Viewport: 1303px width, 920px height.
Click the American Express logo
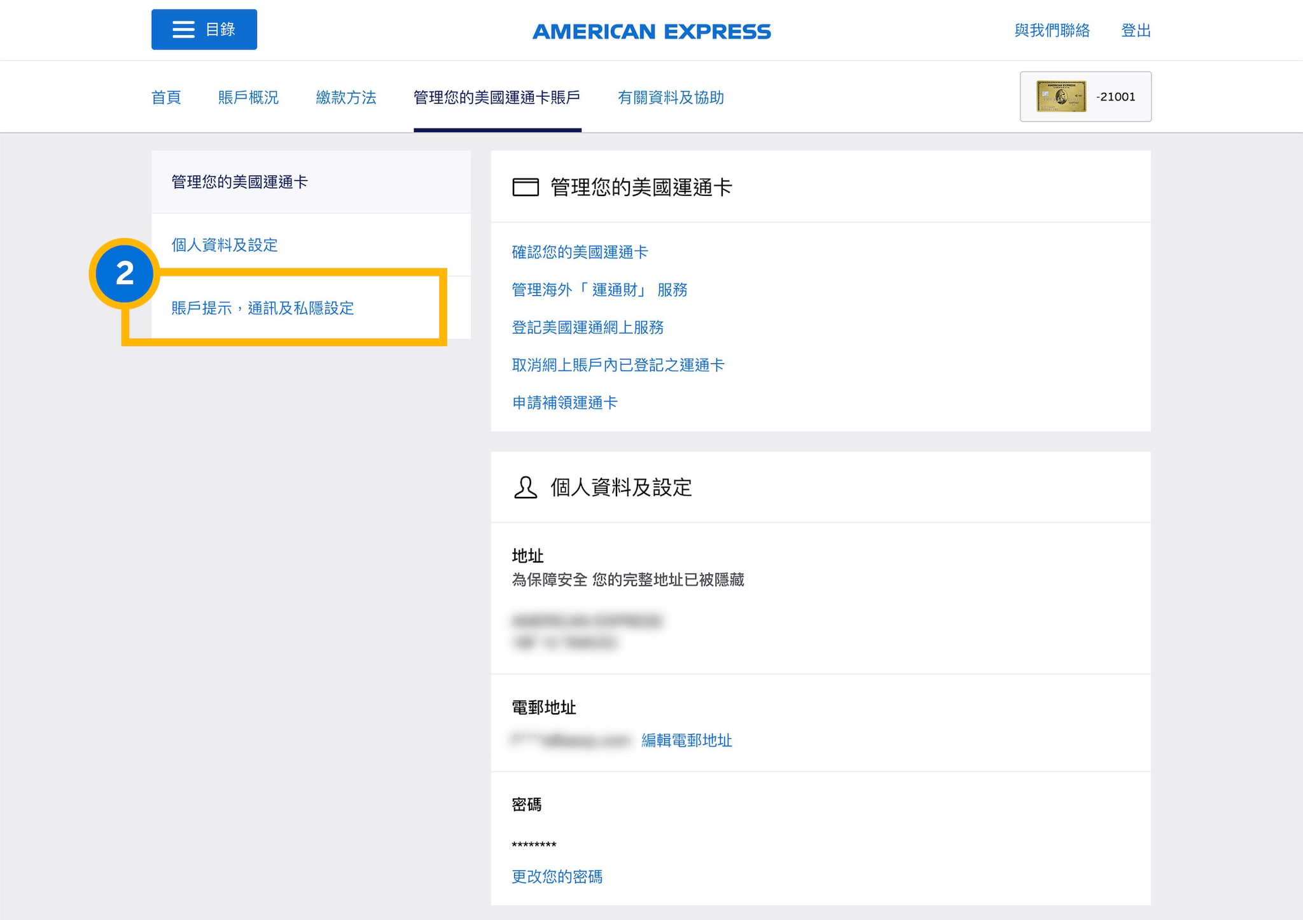click(x=651, y=31)
